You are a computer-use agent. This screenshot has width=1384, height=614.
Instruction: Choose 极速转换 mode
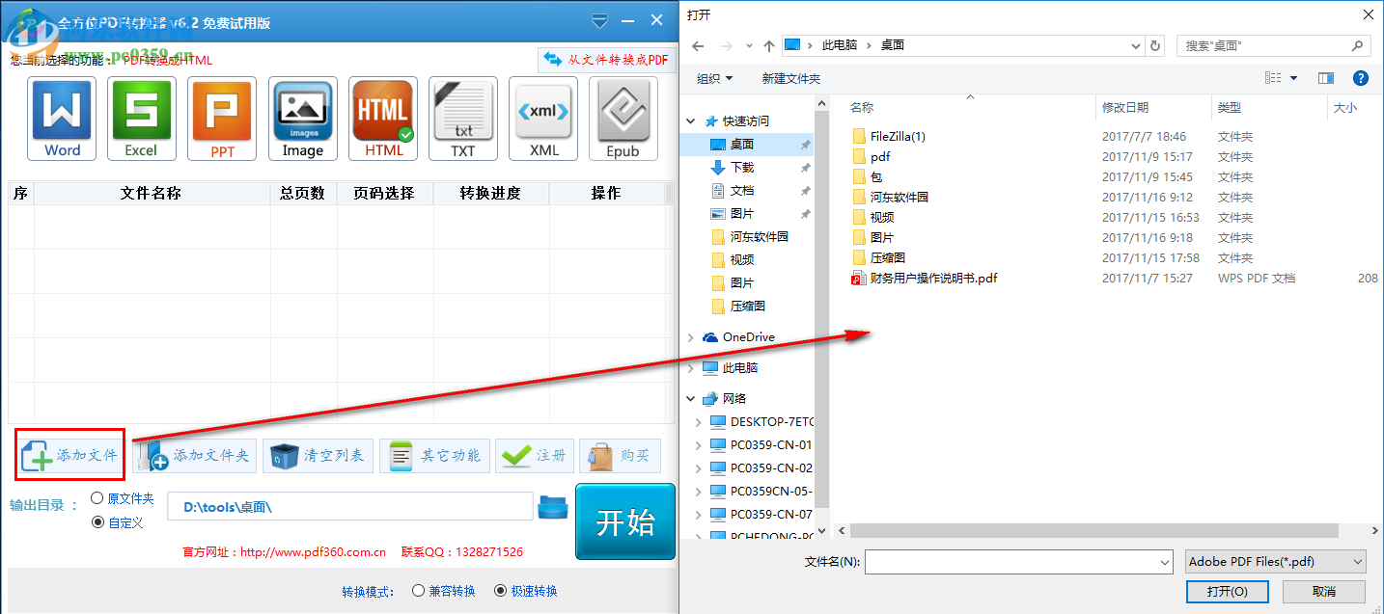(x=526, y=591)
